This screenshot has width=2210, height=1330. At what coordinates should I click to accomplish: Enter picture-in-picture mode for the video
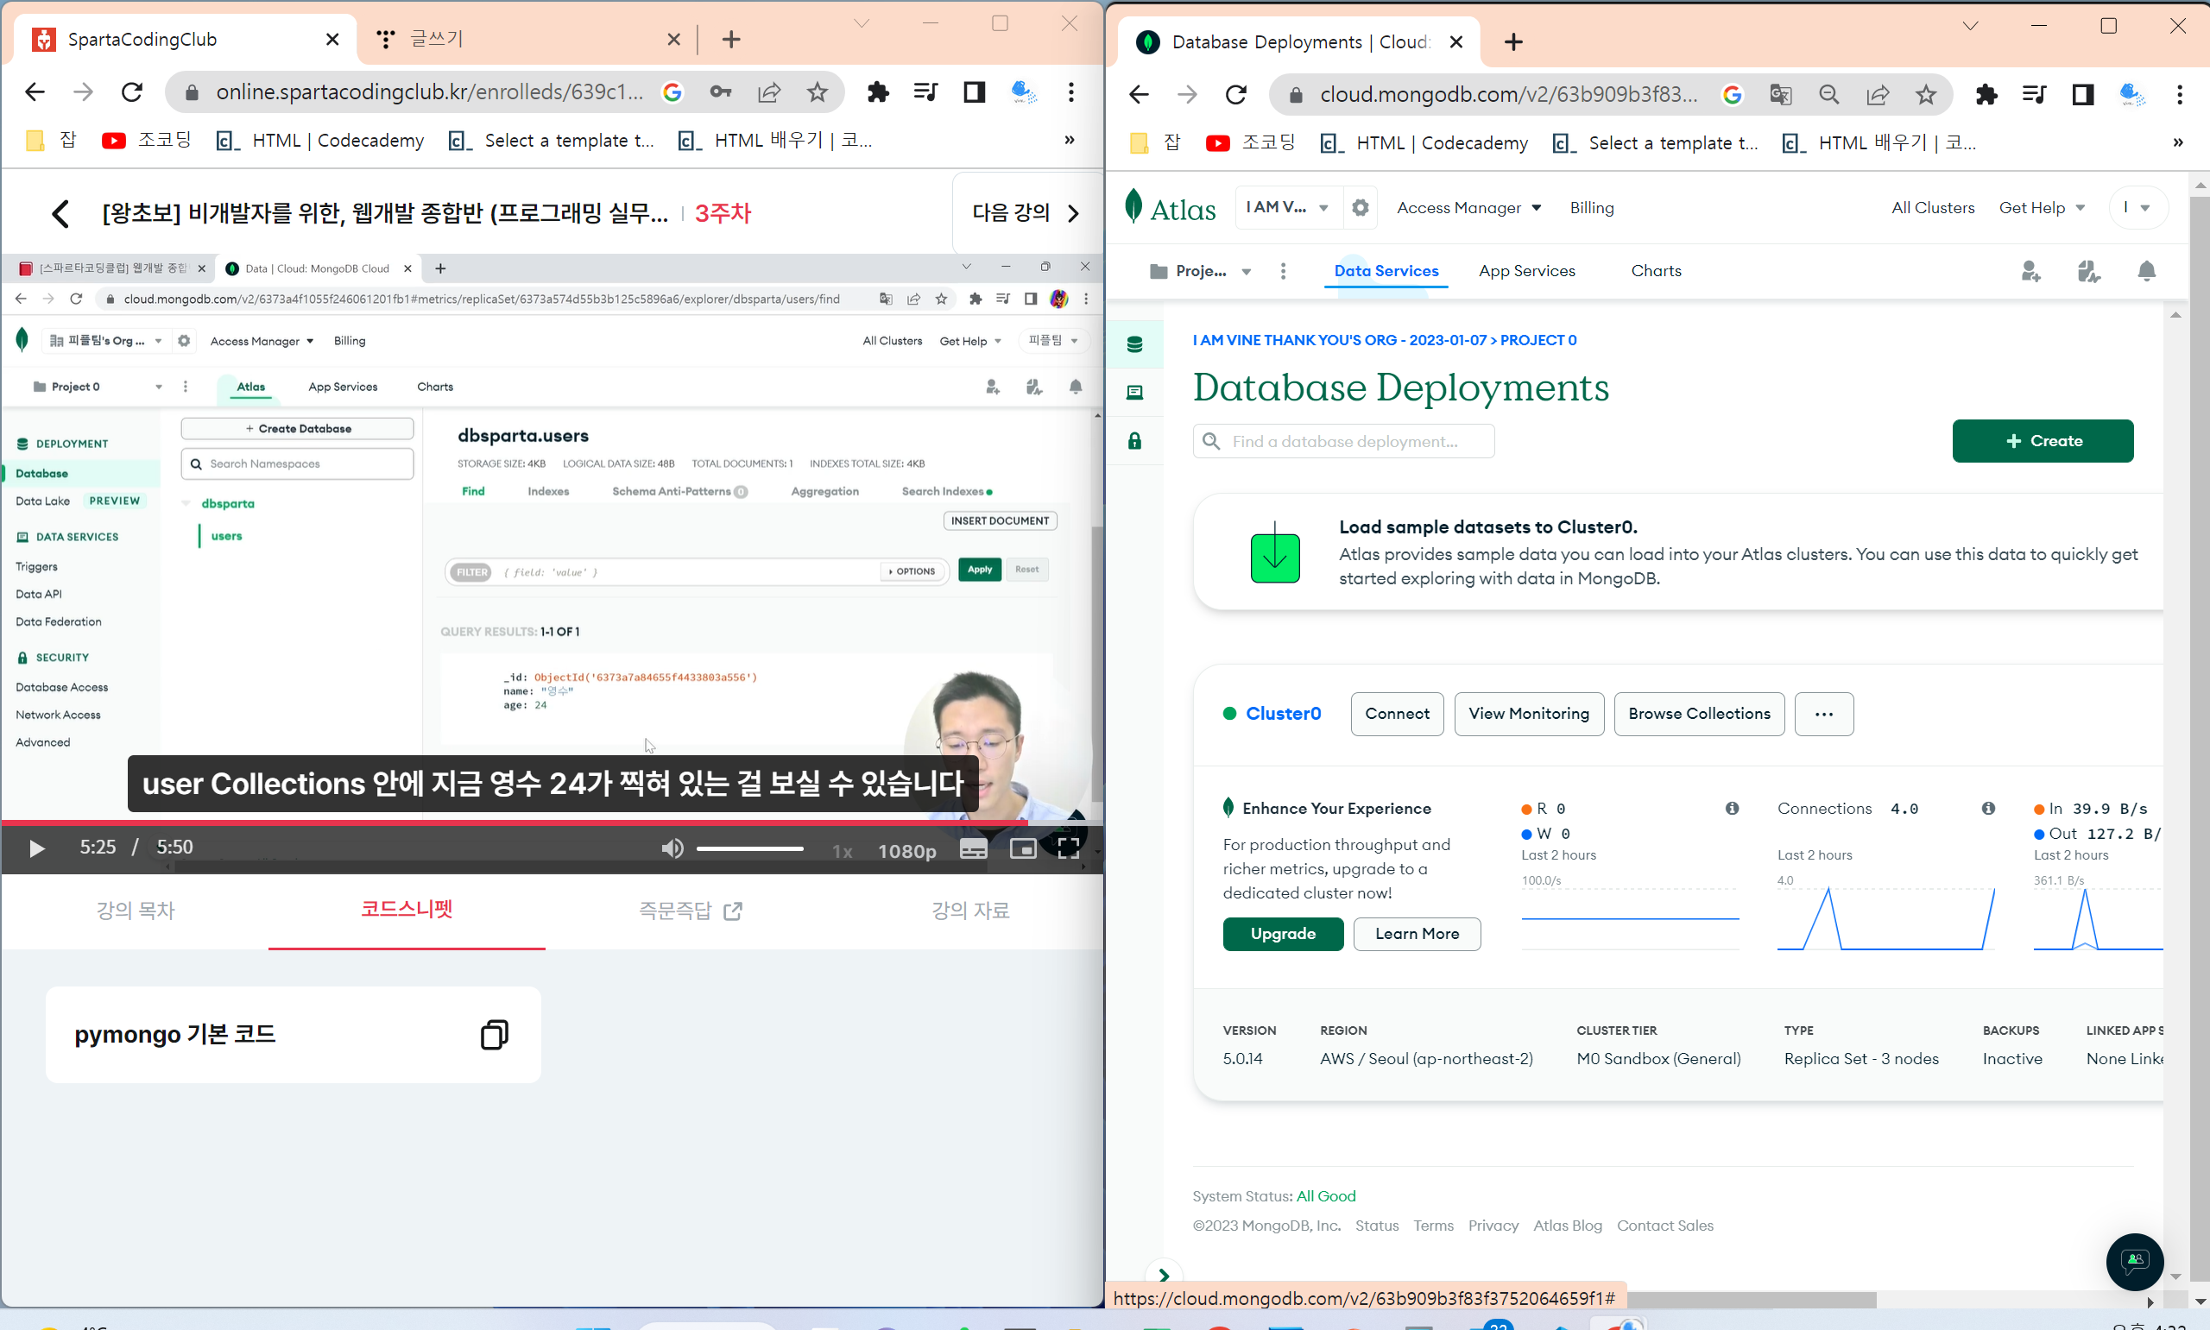(1022, 848)
